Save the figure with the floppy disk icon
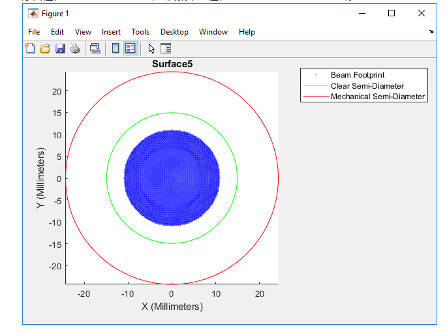The width and height of the screenshot is (447, 330). [x=60, y=48]
